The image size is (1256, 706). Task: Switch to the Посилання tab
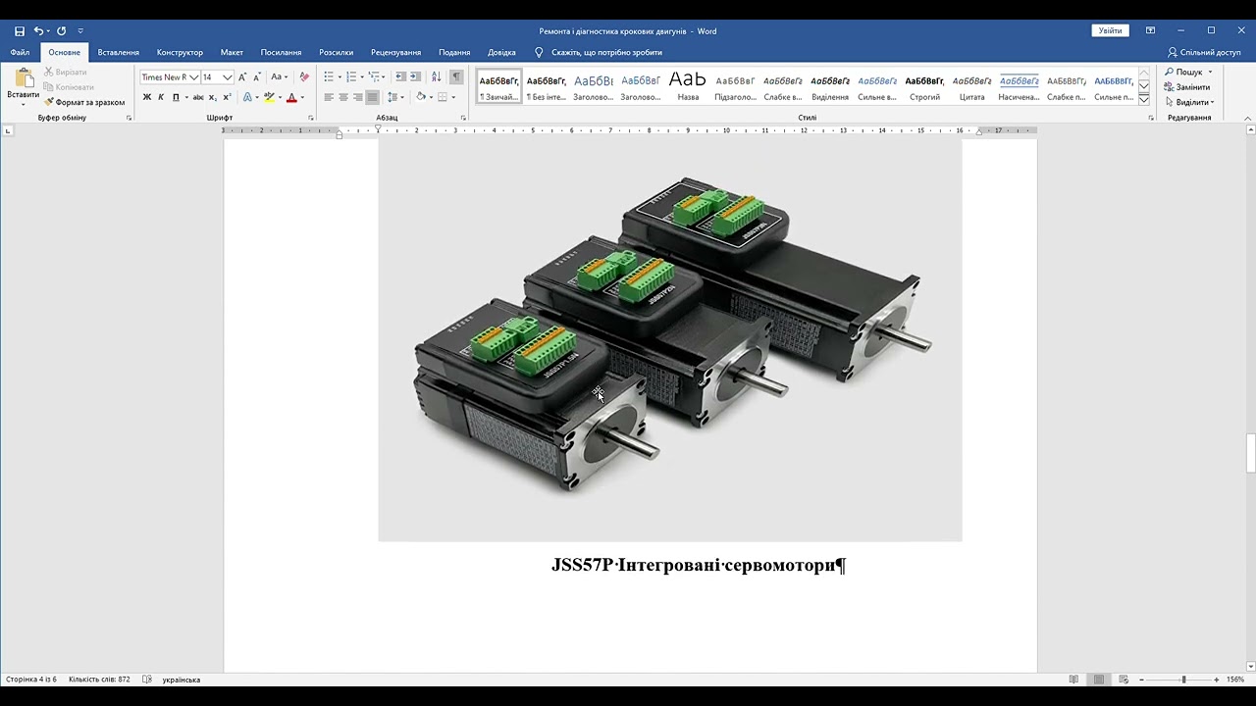tap(281, 52)
